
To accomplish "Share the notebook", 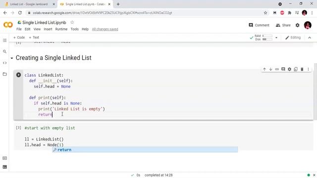I will pos(283,25).
